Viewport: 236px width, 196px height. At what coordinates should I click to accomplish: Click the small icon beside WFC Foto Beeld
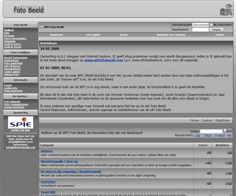(42, 27)
